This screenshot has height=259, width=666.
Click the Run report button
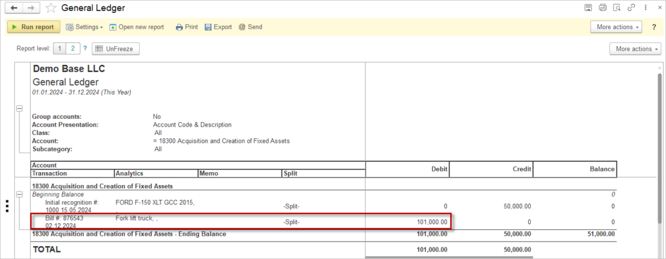(33, 27)
